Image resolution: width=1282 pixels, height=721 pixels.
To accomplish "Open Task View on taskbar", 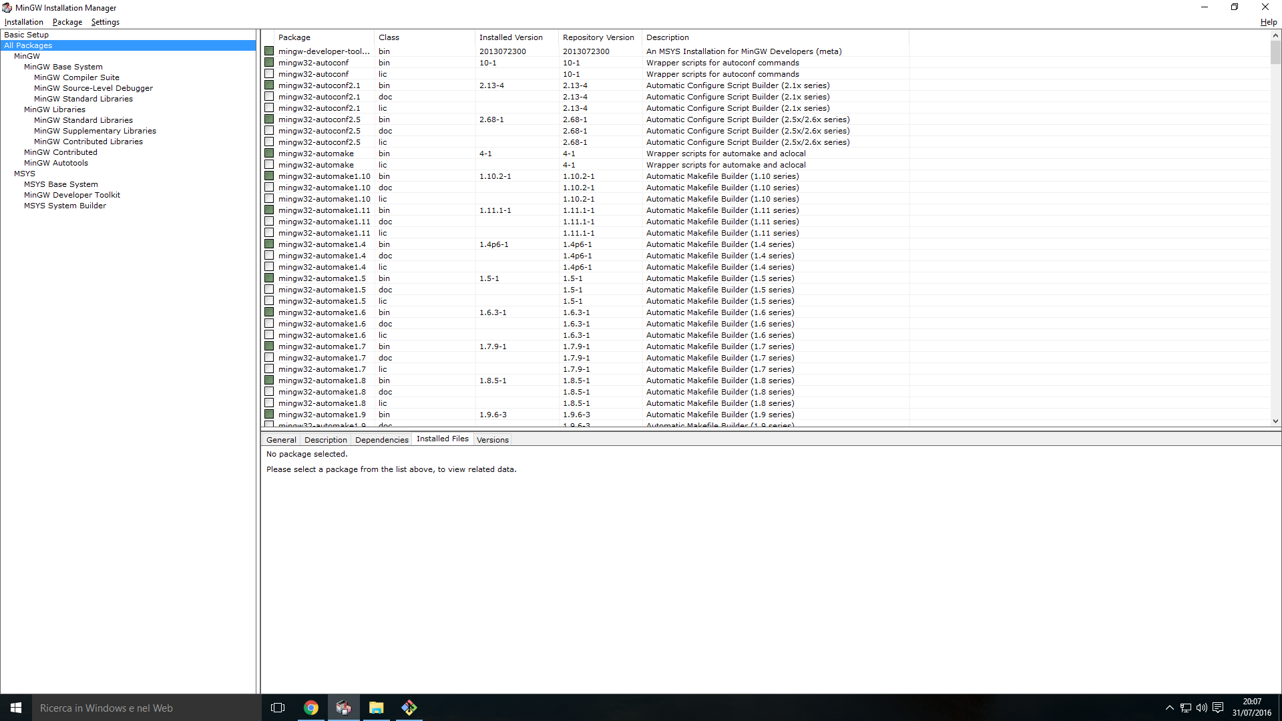I will pyautogui.click(x=278, y=708).
